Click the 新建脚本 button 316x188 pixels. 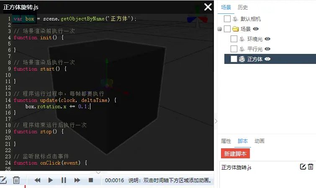coord(235,153)
